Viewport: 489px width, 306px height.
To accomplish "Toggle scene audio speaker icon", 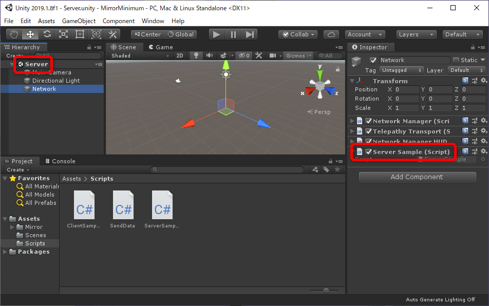I will (209, 55).
